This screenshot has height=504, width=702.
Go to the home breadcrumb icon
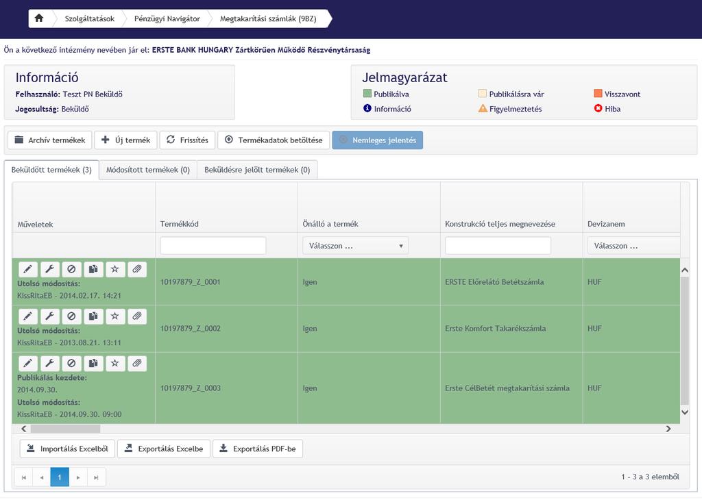(x=39, y=18)
